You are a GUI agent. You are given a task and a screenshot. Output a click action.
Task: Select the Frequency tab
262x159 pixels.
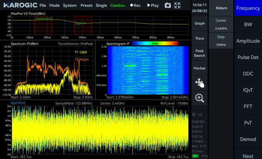[x=248, y=8]
